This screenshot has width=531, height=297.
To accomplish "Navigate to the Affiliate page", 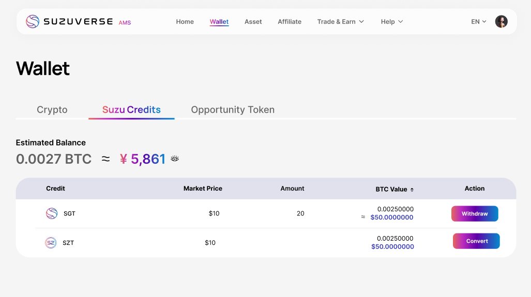I will coord(290,22).
